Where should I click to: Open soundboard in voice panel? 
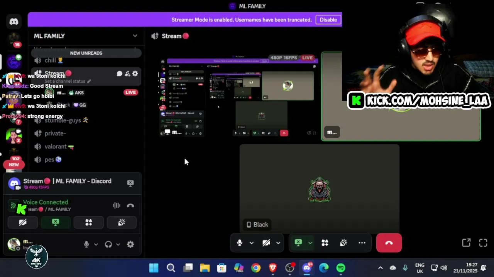[x=122, y=222]
